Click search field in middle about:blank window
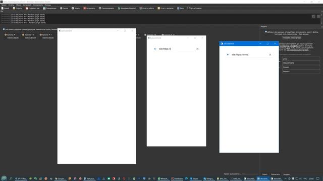 (x=177, y=49)
